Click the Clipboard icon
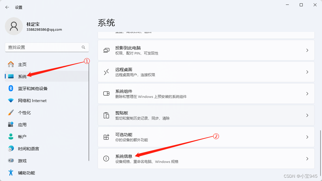 tap(106, 115)
